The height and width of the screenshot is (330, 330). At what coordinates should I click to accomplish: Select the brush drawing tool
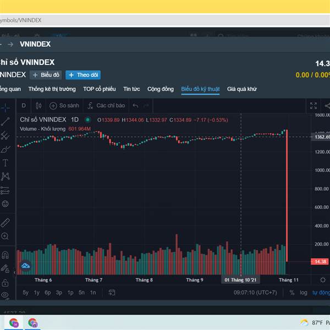tap(5, 149)
